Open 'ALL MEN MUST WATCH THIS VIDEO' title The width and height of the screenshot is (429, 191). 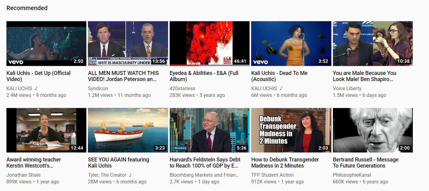coord(123,76)
